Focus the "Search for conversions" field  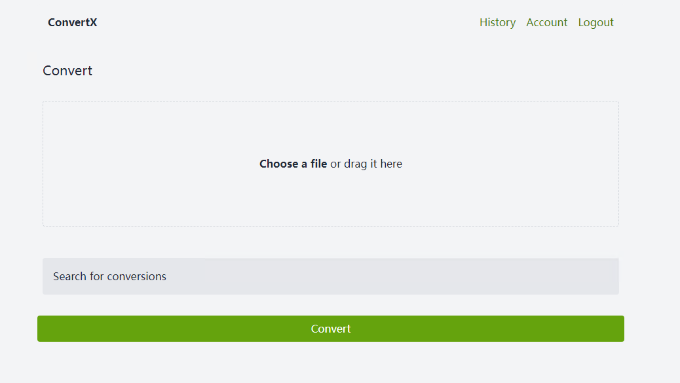[330, 276]
